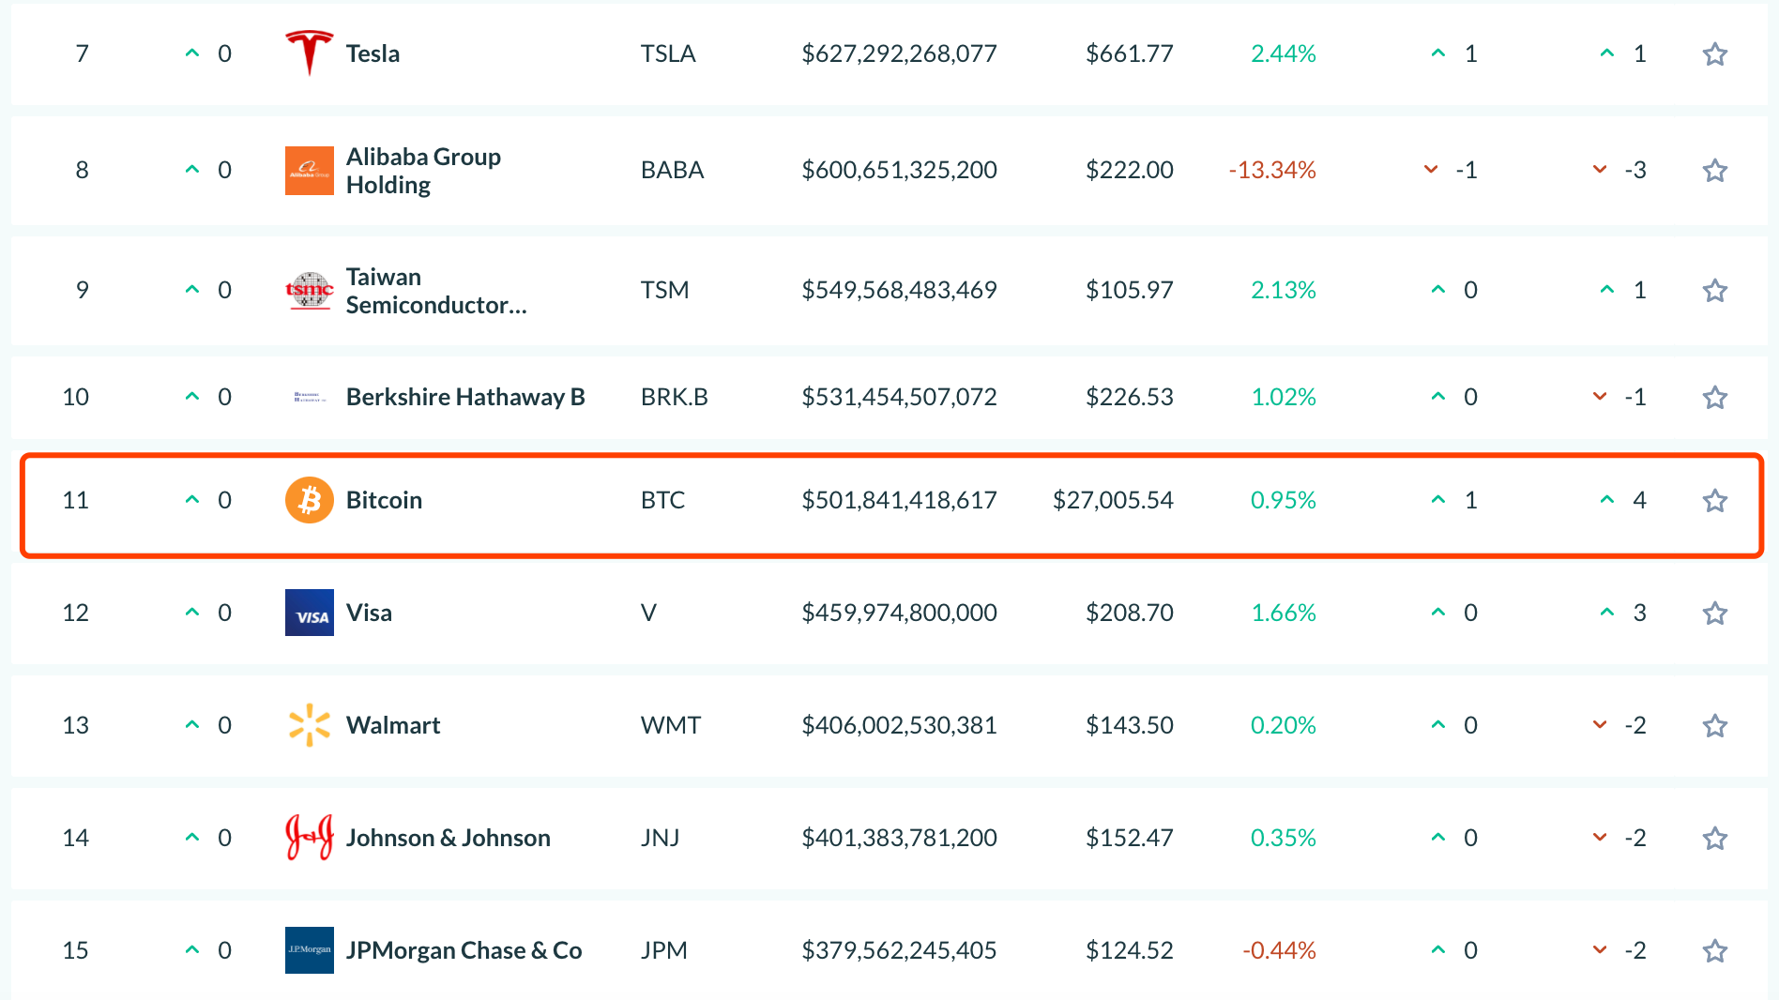1779x1000 pixels.
Task: Click the Alibaba Group logo icon
Action: click(310, 170)
